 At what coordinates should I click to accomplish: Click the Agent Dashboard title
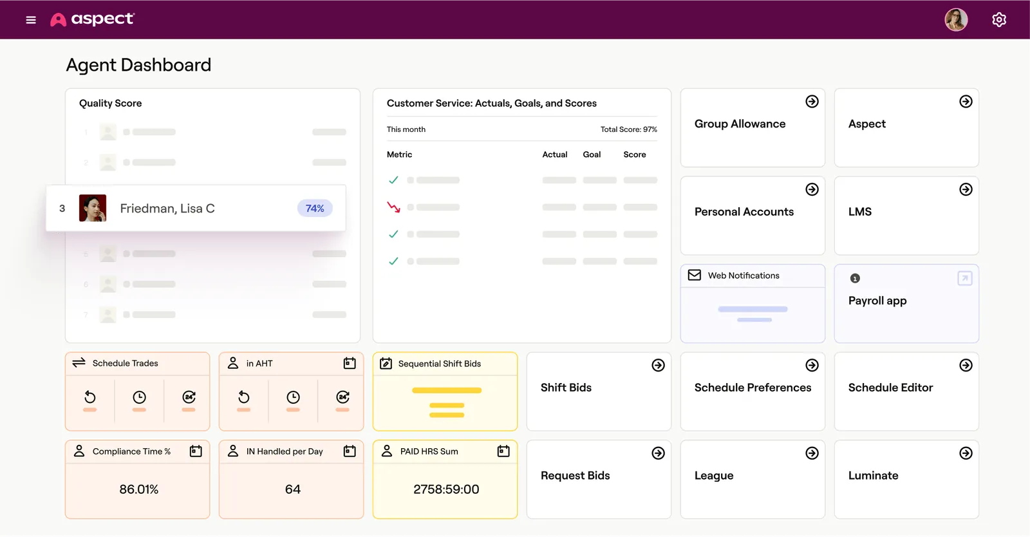tap(138, 65)
